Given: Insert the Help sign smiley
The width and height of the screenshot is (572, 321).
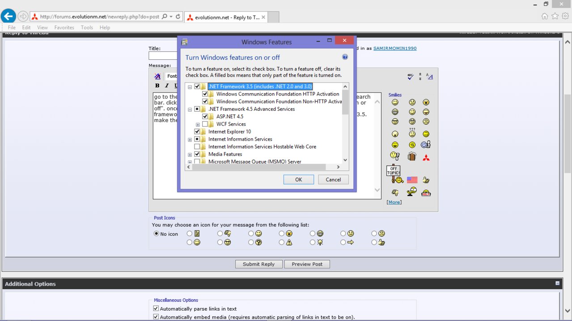Looking at the screenshot, I should 426,193.
